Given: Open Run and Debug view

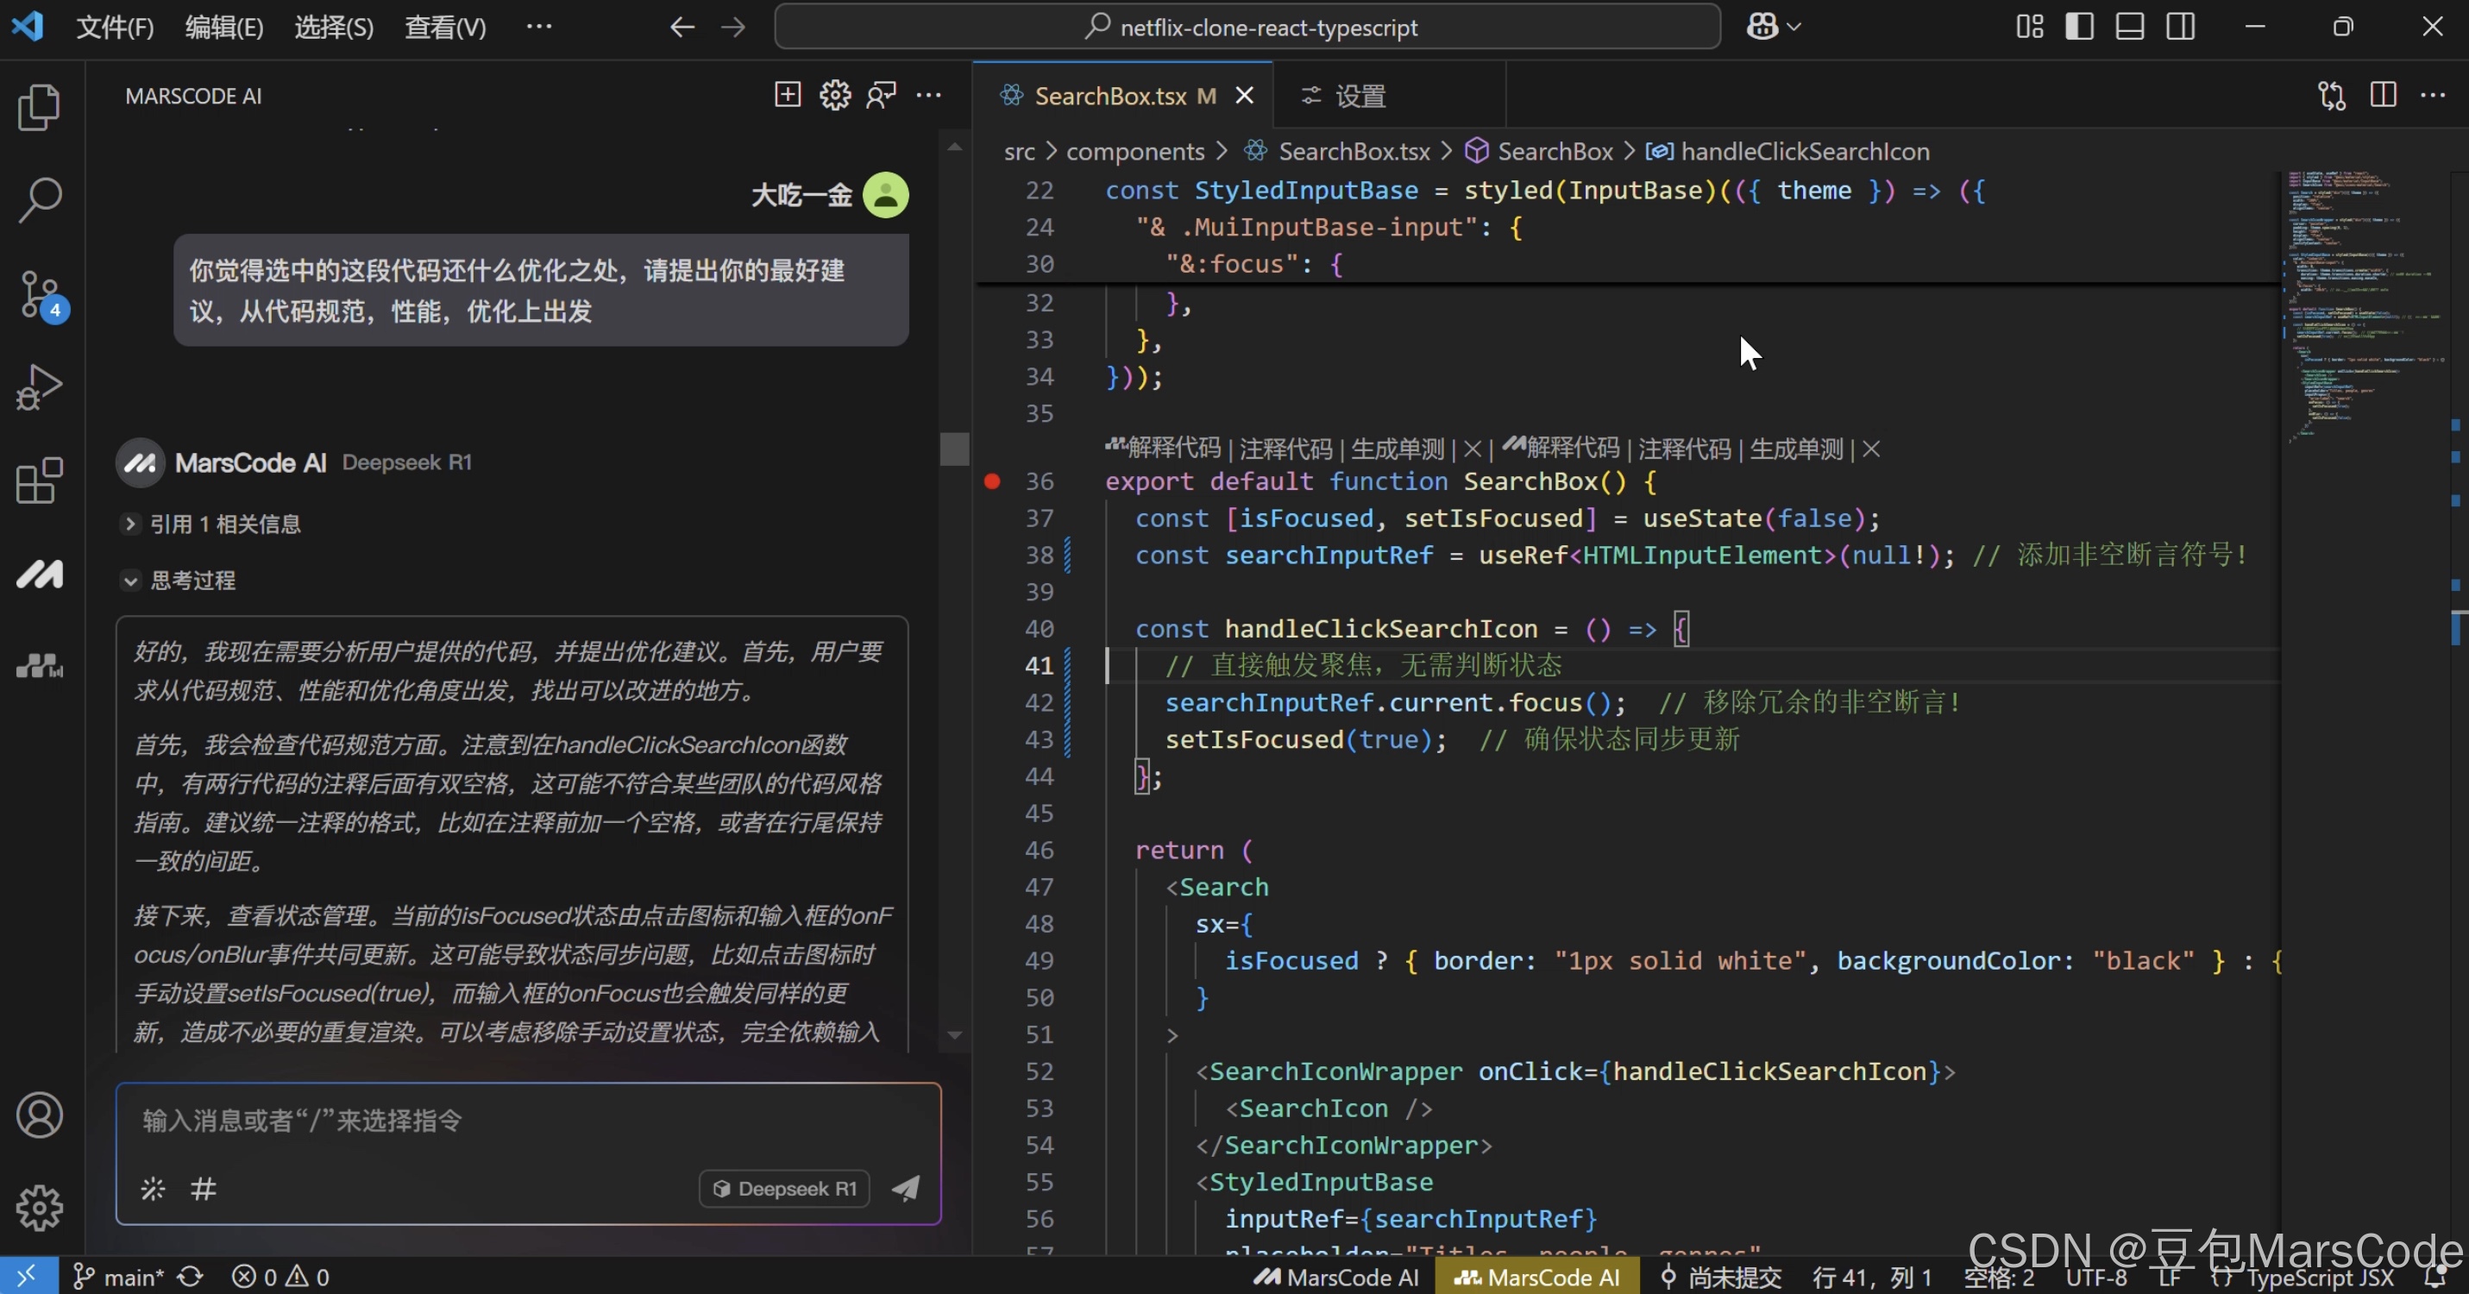Looking at the screenshot, I should point(40,387).
